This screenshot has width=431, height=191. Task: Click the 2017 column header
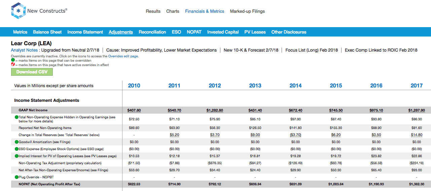(417, 86)
